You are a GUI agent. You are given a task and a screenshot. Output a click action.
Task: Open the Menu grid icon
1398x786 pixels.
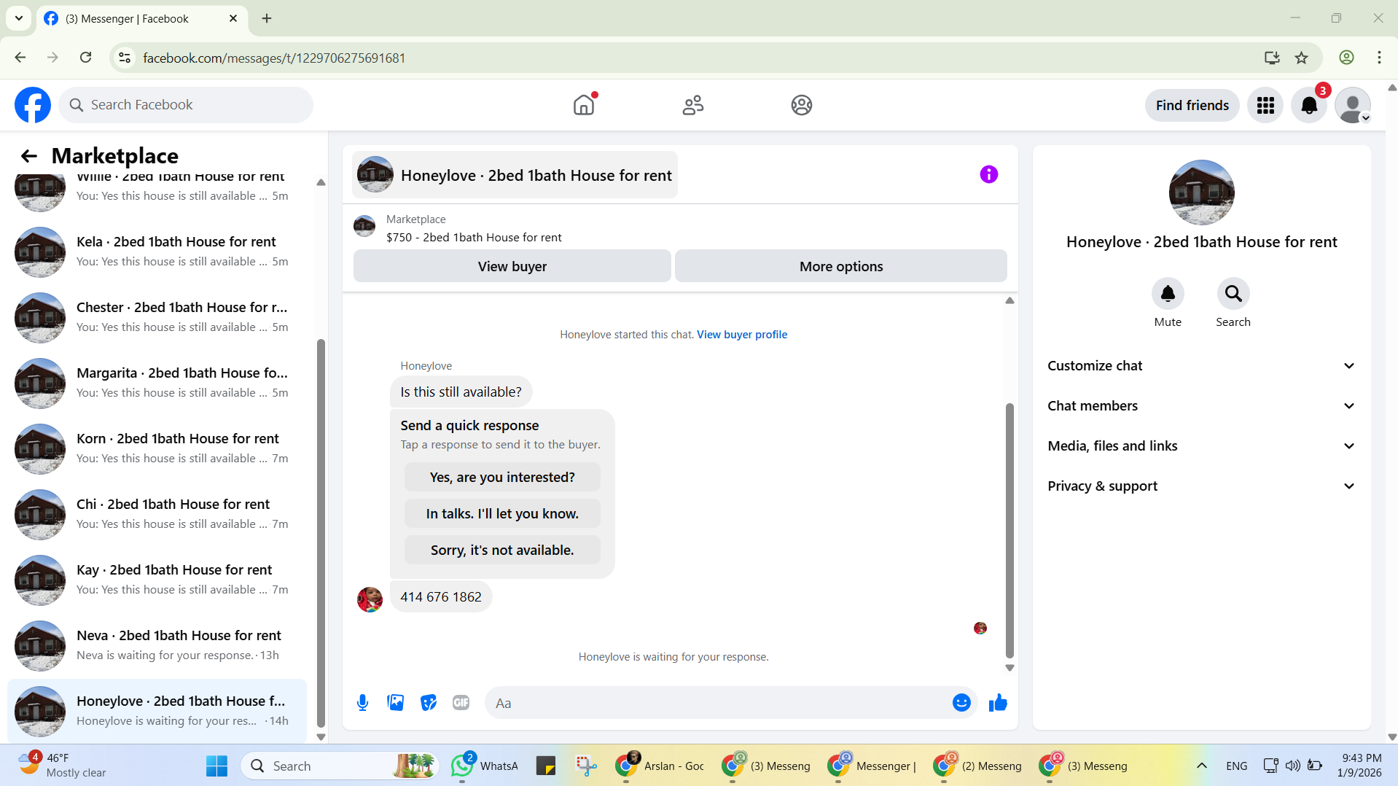[x=1265, y=106]
